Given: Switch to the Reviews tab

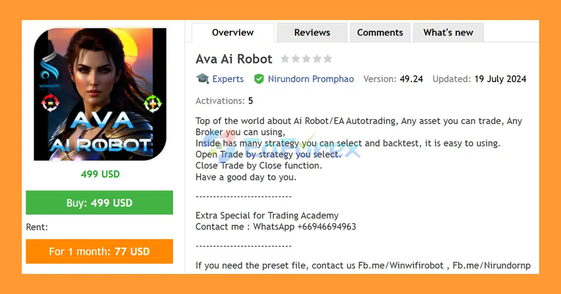Looking at the screenshot, I should [x=312, y=32].
